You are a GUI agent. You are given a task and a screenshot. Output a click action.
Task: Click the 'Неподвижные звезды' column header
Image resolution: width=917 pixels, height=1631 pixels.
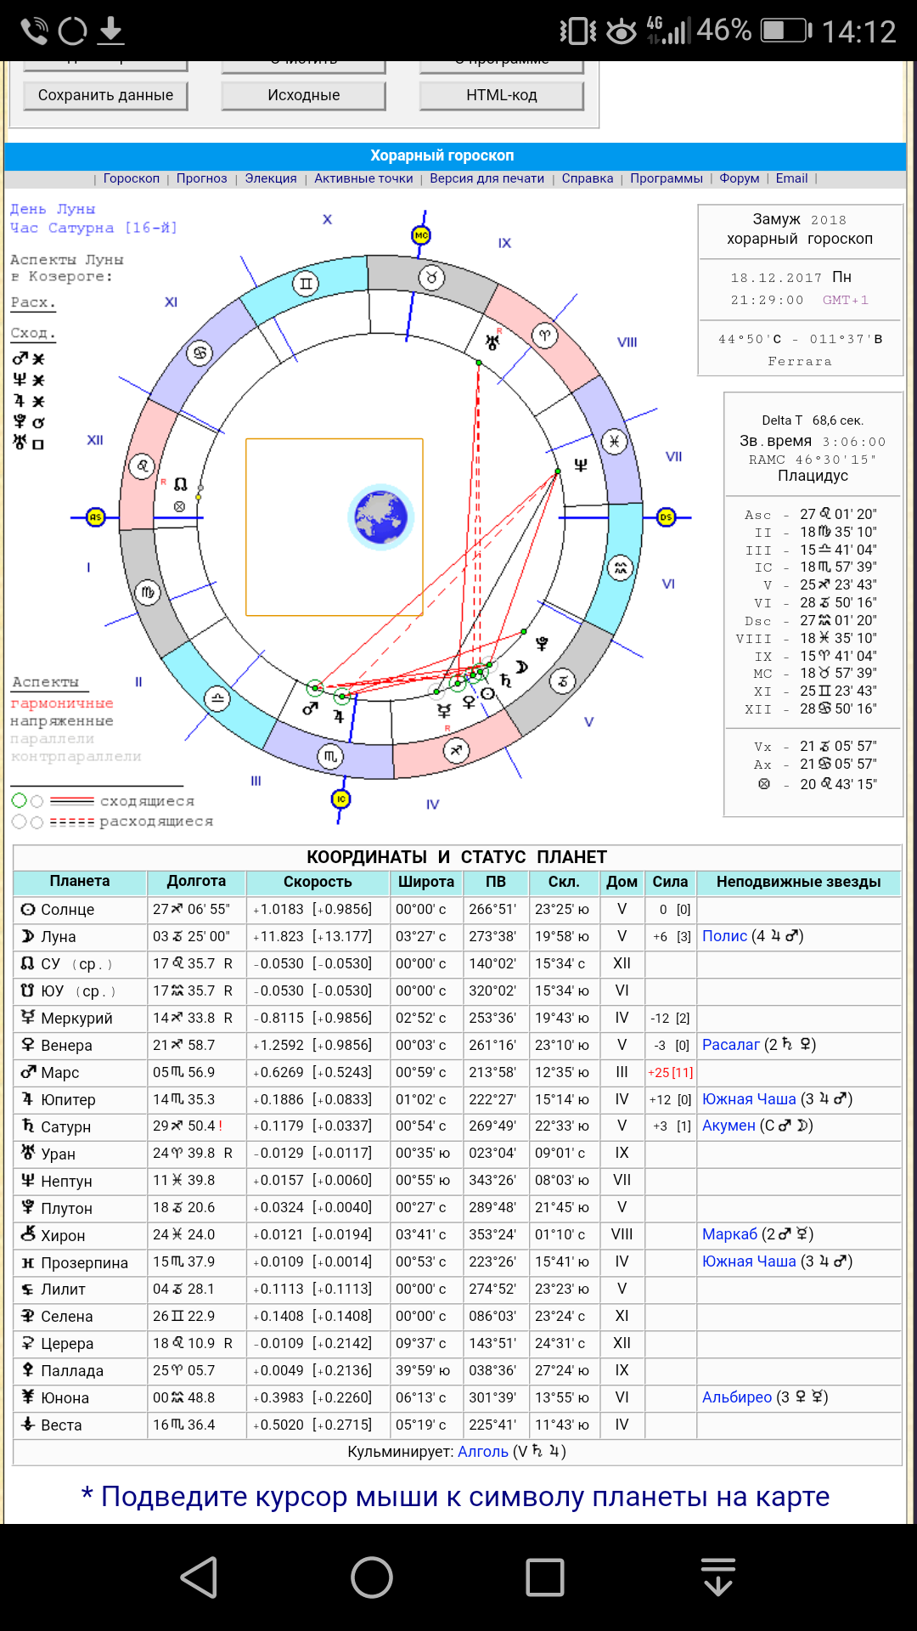click(799, 882)
